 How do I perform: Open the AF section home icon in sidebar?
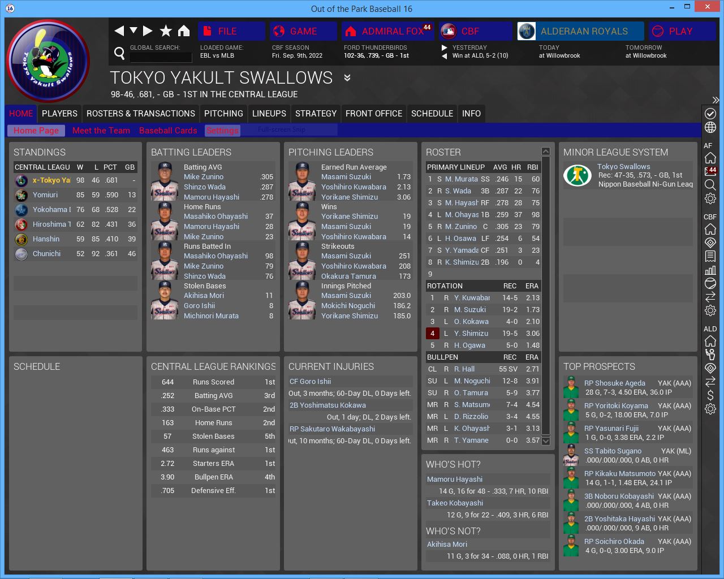coord(710,158)
